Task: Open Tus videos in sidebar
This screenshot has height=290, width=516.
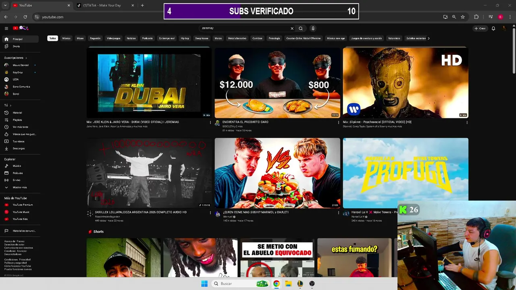Action: (x=19, y=141)
